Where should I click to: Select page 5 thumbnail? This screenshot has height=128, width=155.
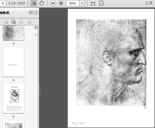13,98
